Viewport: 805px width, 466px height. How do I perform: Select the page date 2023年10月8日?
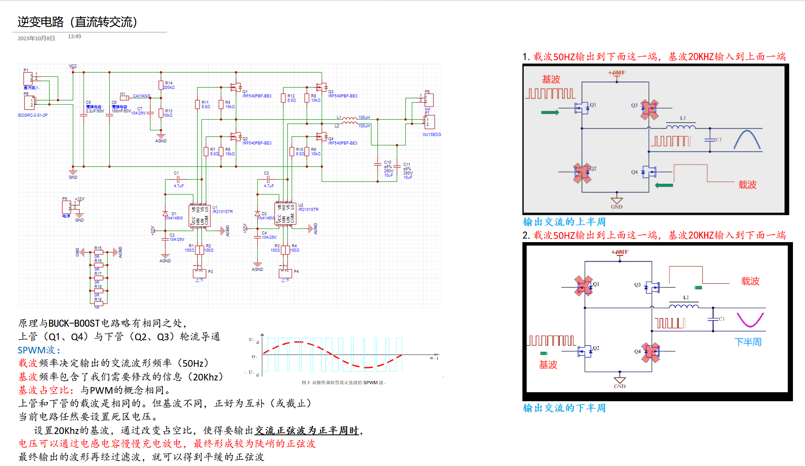pyautogui.click(x=36, y=38)
